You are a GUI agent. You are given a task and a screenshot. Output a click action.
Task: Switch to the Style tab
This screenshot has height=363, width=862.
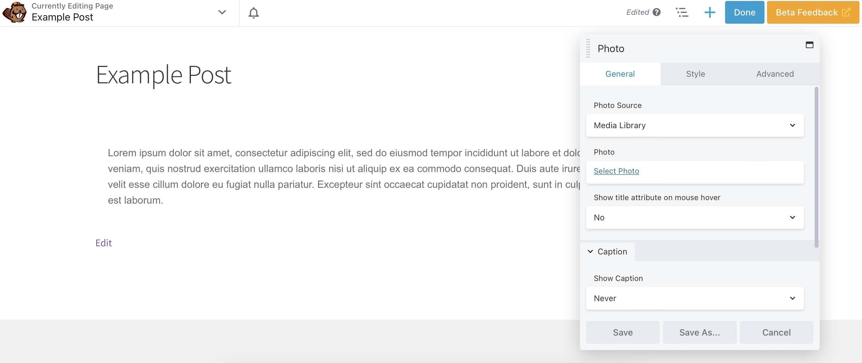tap(695, 74)
